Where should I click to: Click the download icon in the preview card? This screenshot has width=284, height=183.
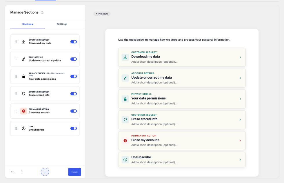(125, 57)
